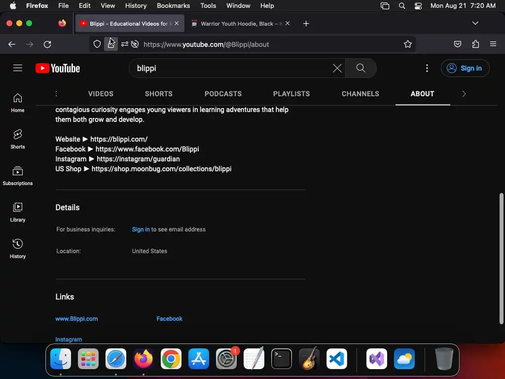Go forward with the browser forward arrow
Image resolution: width=505 pixels, height=379 pixels.
(x=30, y=44)
